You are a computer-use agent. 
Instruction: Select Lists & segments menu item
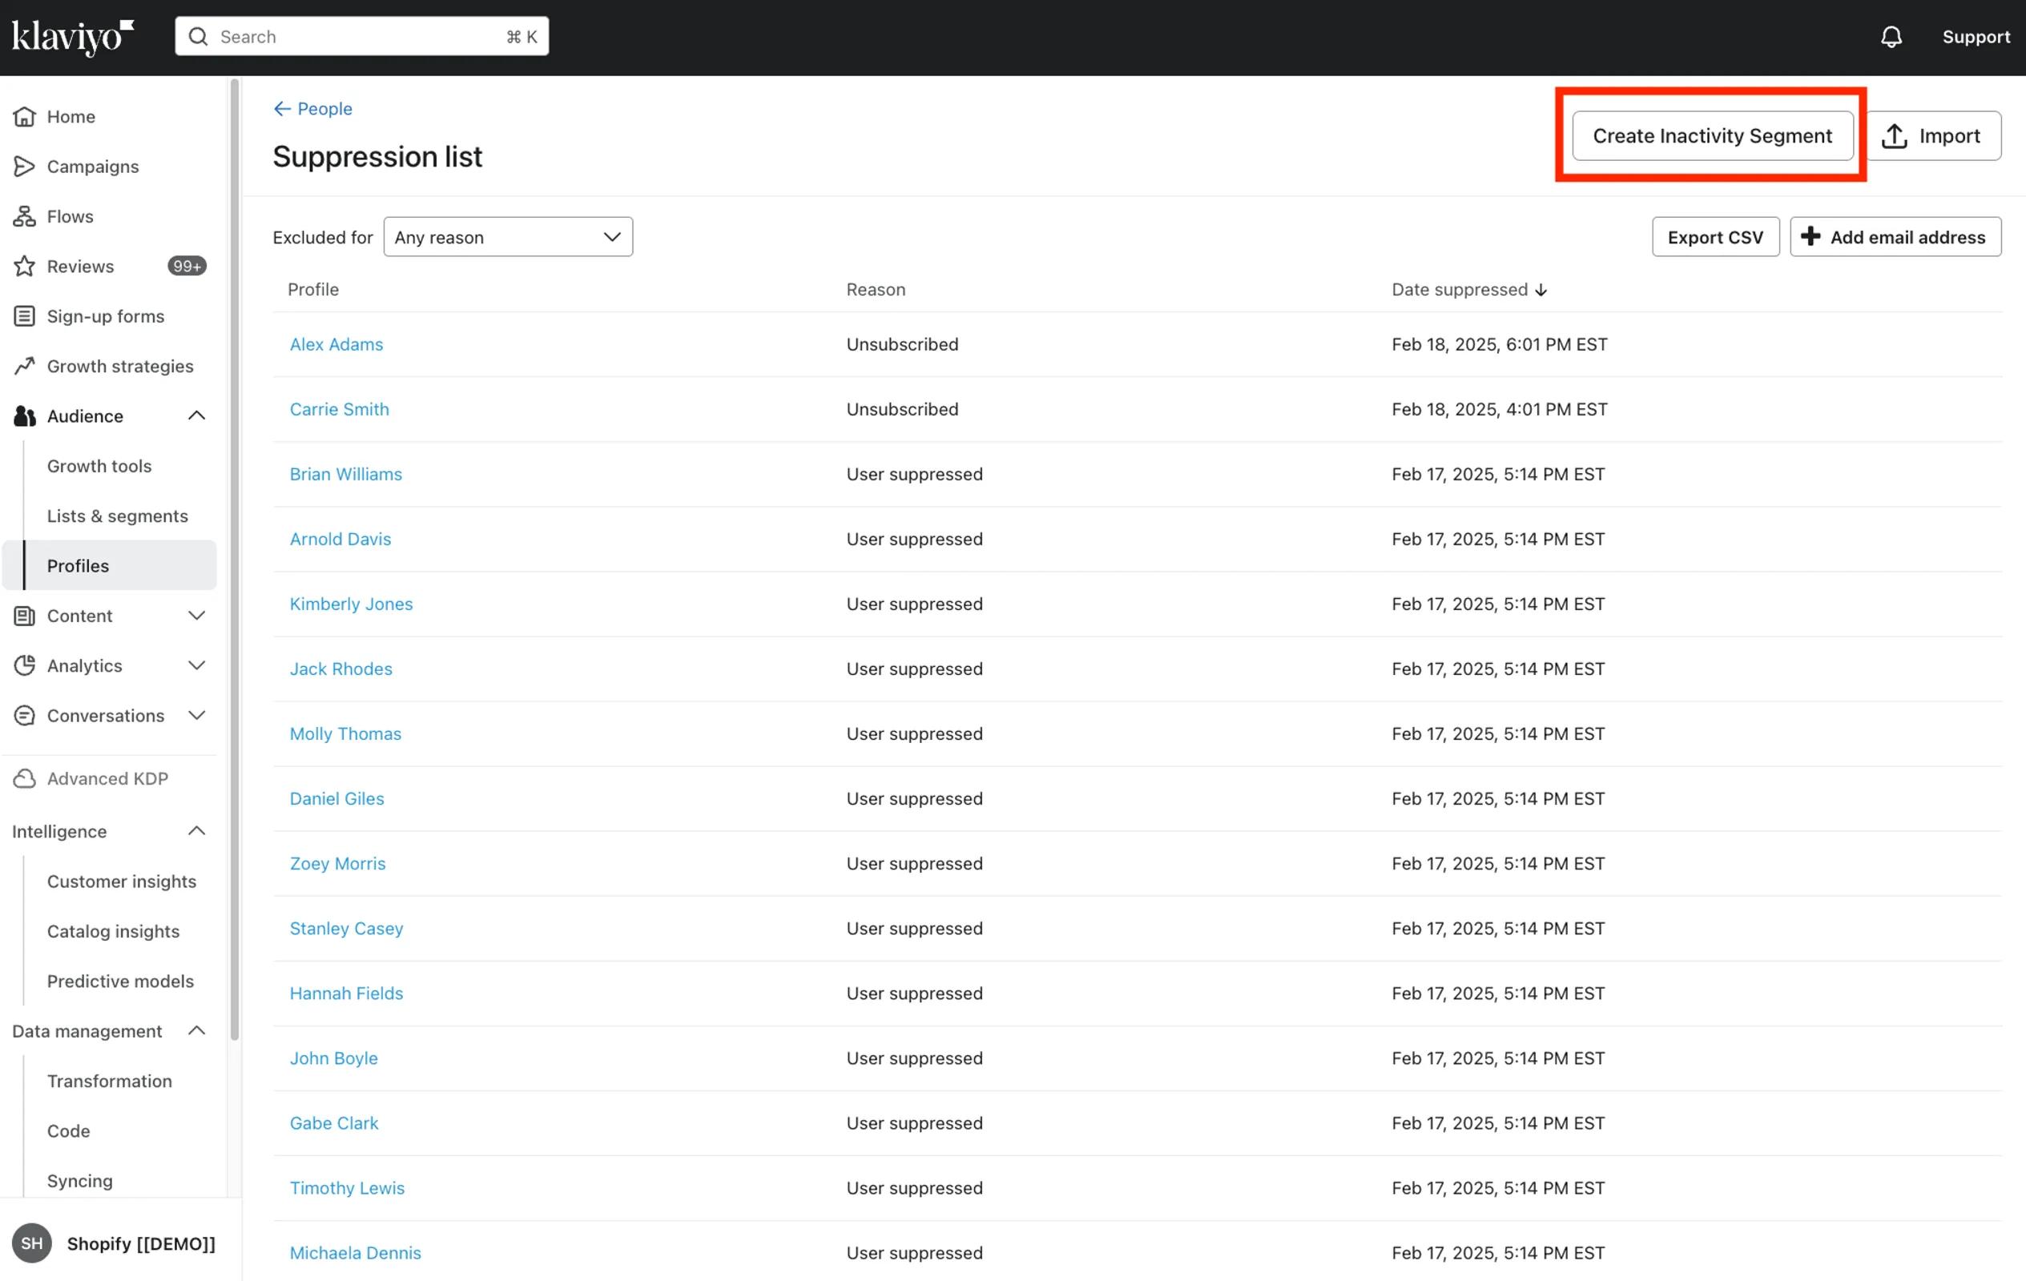[x=117, y=516]
